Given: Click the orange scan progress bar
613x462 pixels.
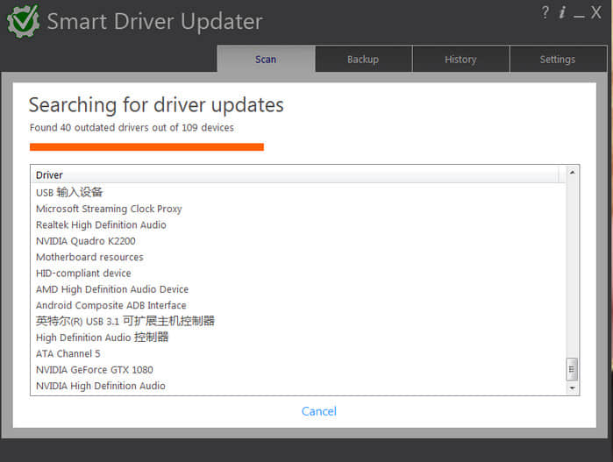Looking at the screenshot, I should [x=146, y=147].
